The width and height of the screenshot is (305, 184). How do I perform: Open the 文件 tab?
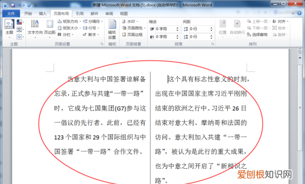11,13
